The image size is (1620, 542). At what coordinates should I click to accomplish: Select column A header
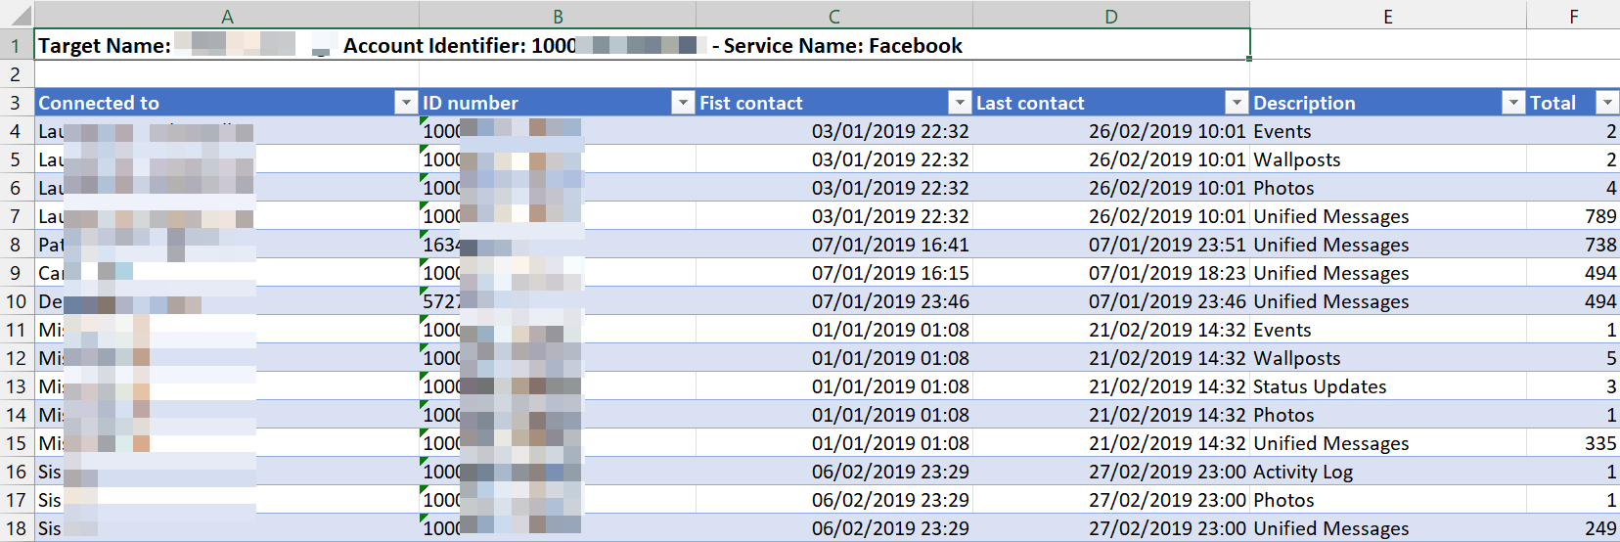point(227,16)
